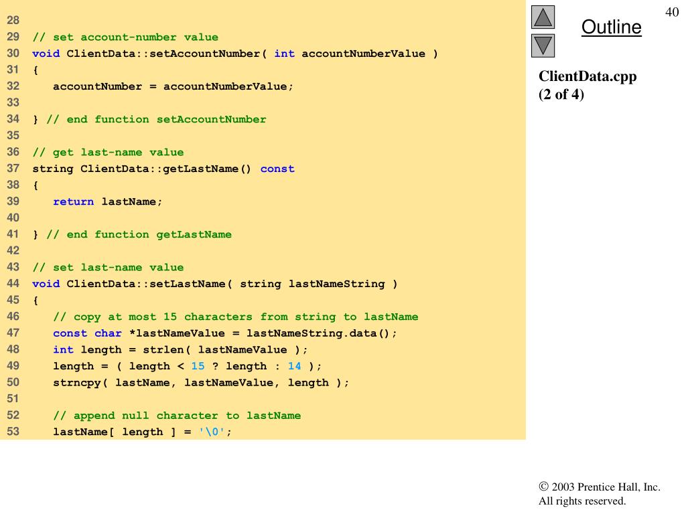Click "lastName[ length ] = '\0';" line

pyautogui.click(x=142, y=432)
